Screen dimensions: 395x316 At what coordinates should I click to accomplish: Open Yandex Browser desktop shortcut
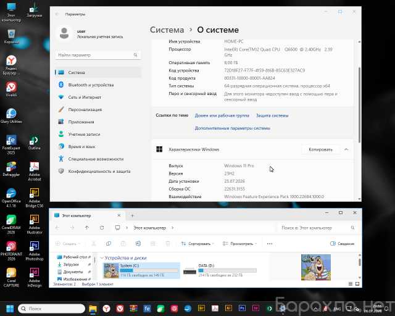[x=11, y=65]
